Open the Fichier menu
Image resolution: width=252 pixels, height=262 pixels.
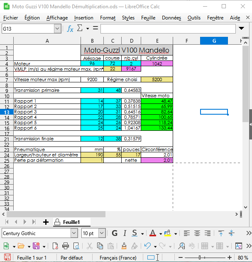[x=10, y=18]
